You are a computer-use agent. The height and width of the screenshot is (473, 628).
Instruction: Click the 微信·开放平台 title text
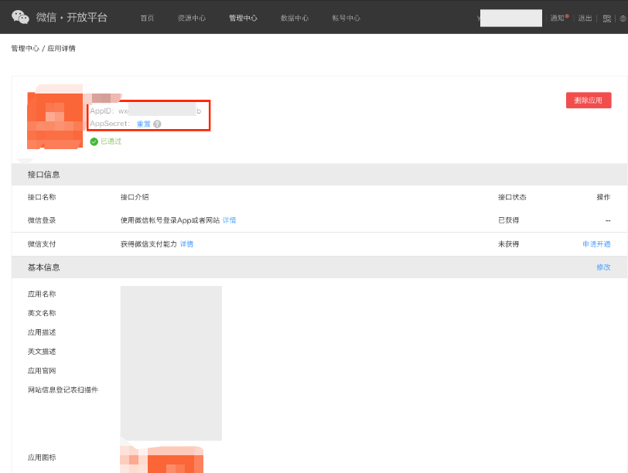tap(72, 18)
